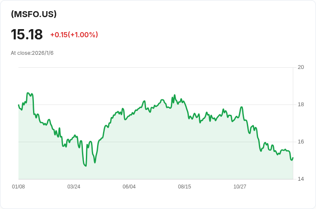Viewport: 316px width, 209px height.
Task: Click the 15.18 current price
Action: 27,35
